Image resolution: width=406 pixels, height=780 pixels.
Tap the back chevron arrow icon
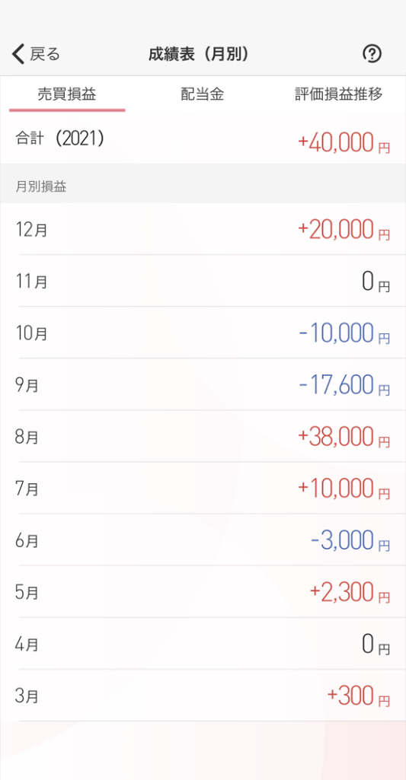(x=18, y=54)
